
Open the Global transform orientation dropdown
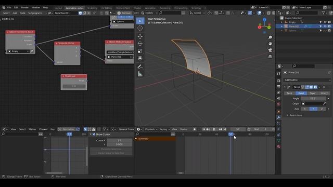click(x=197, y=13)
